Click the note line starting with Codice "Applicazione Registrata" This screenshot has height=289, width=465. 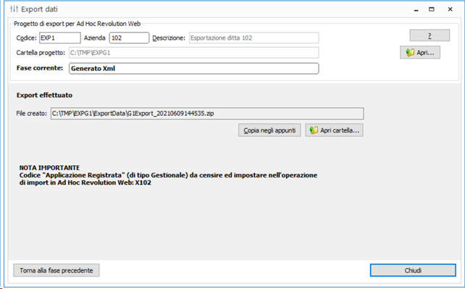(168, 175)
